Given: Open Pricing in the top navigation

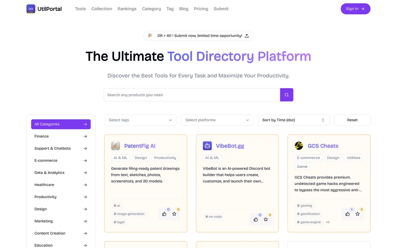Looking at the screenshot, I should (201, 9).
